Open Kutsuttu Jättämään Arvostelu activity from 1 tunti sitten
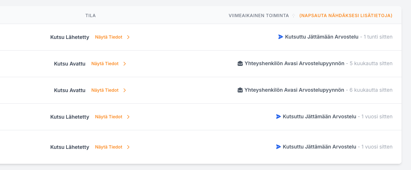Screen dimensions: 411x170 pyautogui.click(x=322, y=37)
